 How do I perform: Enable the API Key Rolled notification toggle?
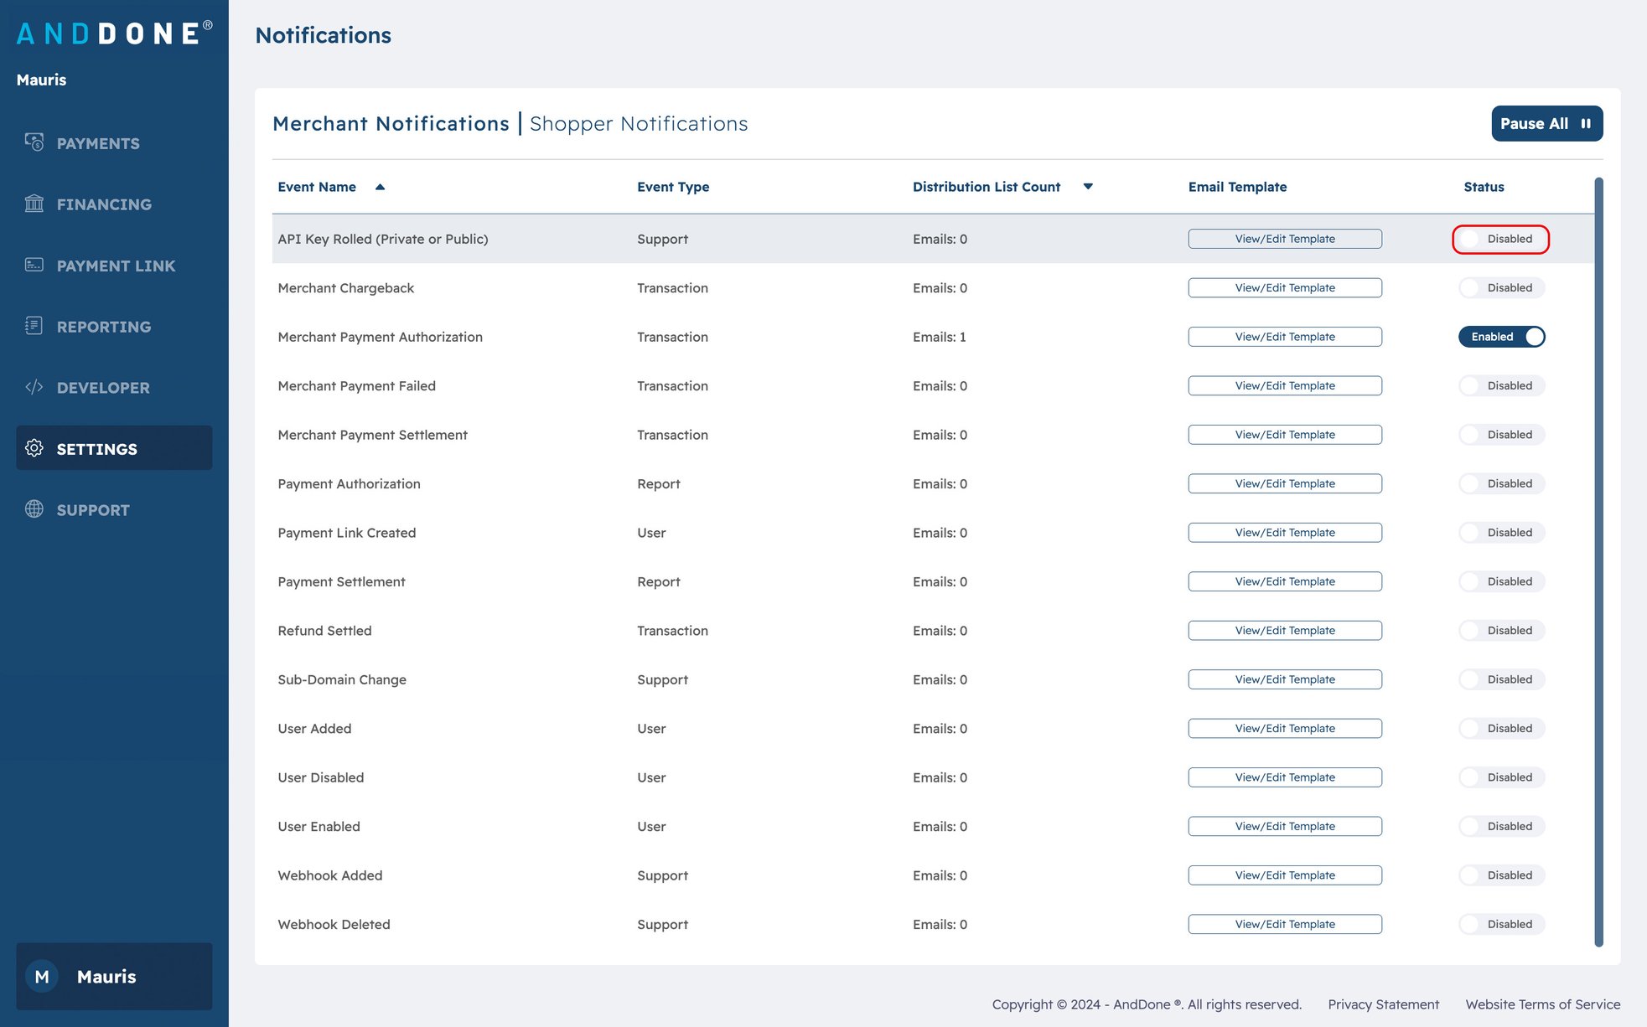coord(1500,239)
